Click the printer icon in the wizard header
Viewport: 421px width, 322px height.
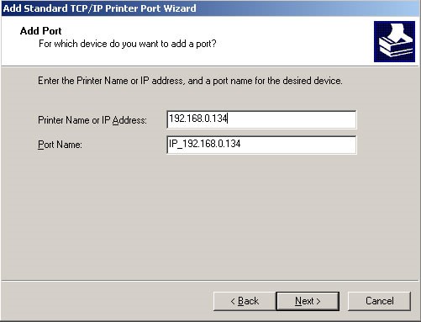click(x=394, y=41)
